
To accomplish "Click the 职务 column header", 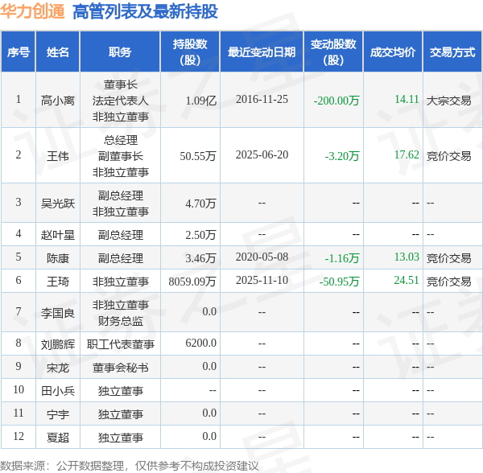I will 120,52.
